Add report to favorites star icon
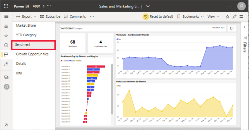 [227, 16]
